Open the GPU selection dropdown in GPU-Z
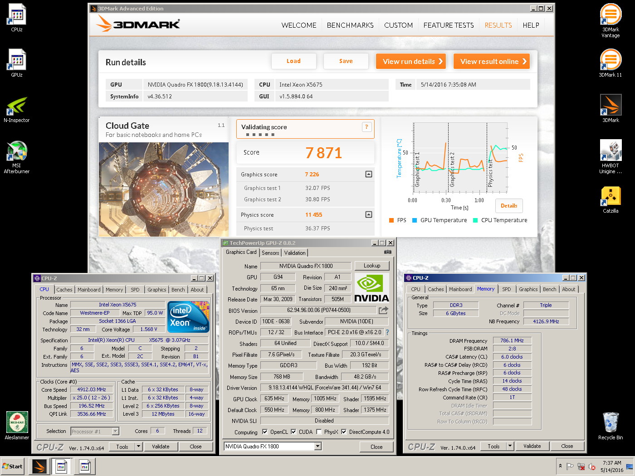Viewport: 635px width, 476px height. click(318, 447)
